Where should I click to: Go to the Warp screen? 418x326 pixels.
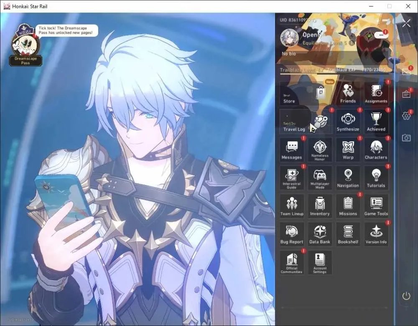[x=348, y=150]
